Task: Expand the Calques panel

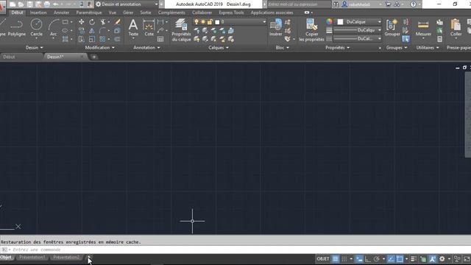Action: tap(219, 47)
